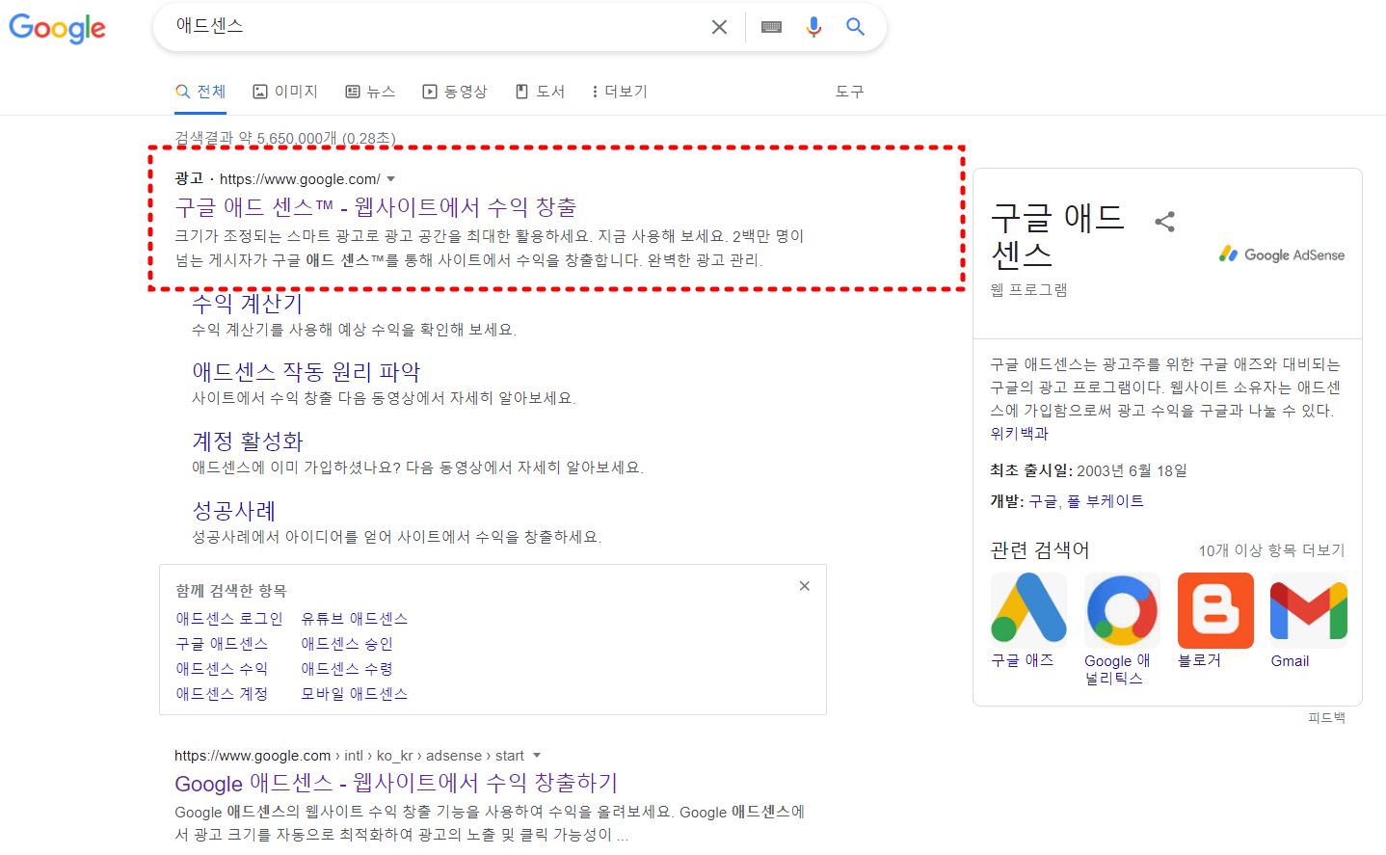Search related term 애드센스 수령
Image resolution: width=1386 pixels, height=855 pixels.
(x=347, y=669)
